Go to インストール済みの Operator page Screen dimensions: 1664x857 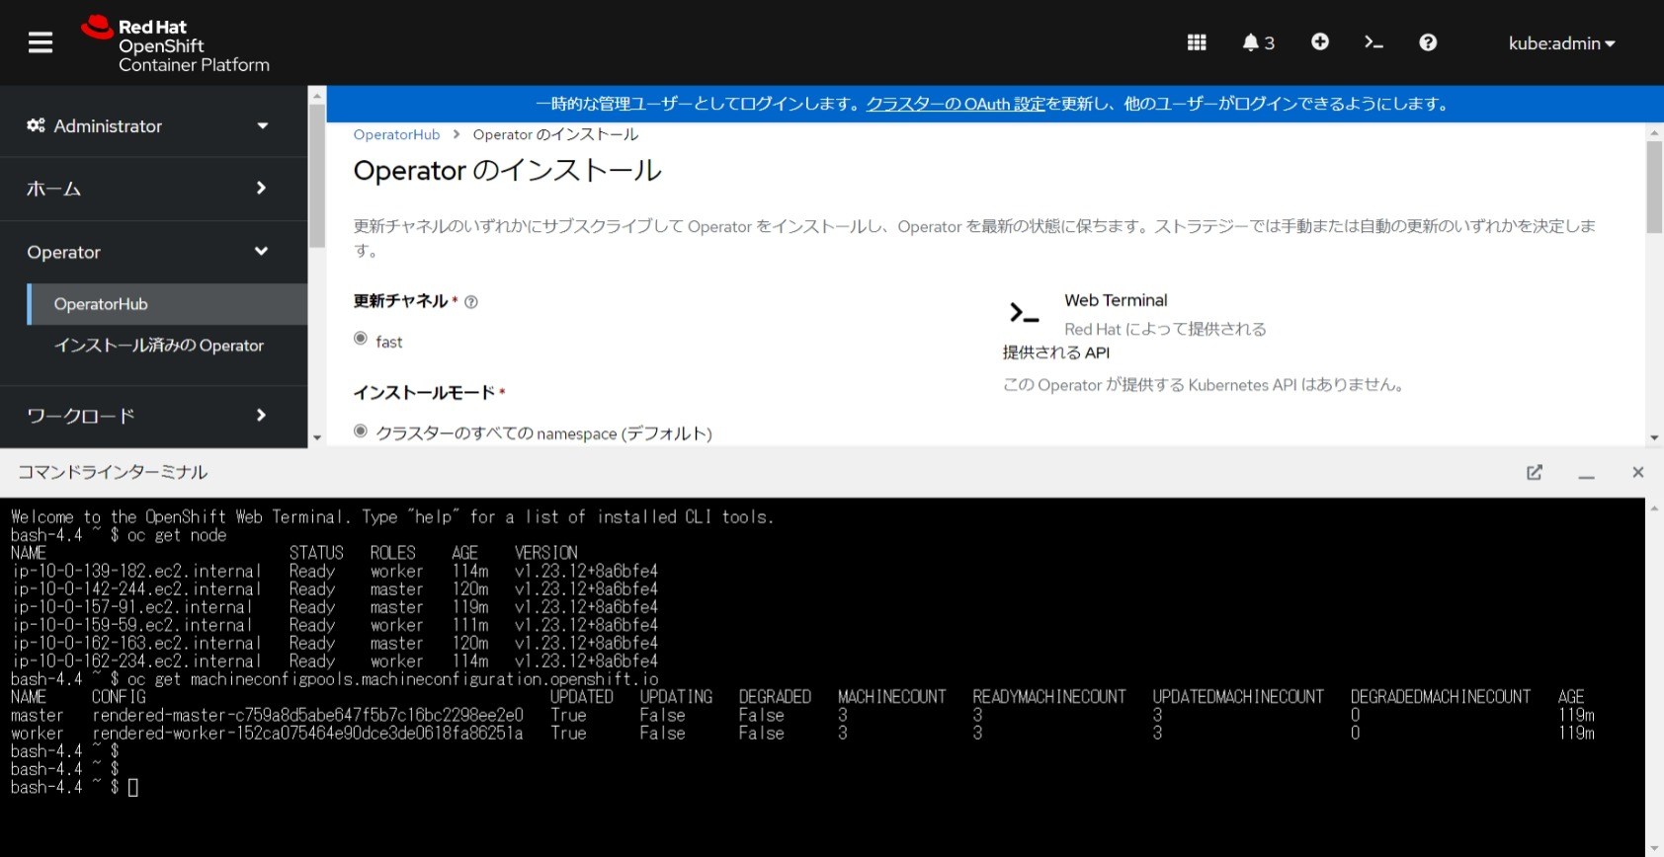click(x=168, y=346)
